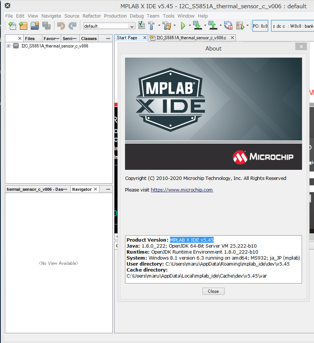Viewport: 314px width, 343px height.
Task: Open the Team menu
Action: tap(153, 16)
